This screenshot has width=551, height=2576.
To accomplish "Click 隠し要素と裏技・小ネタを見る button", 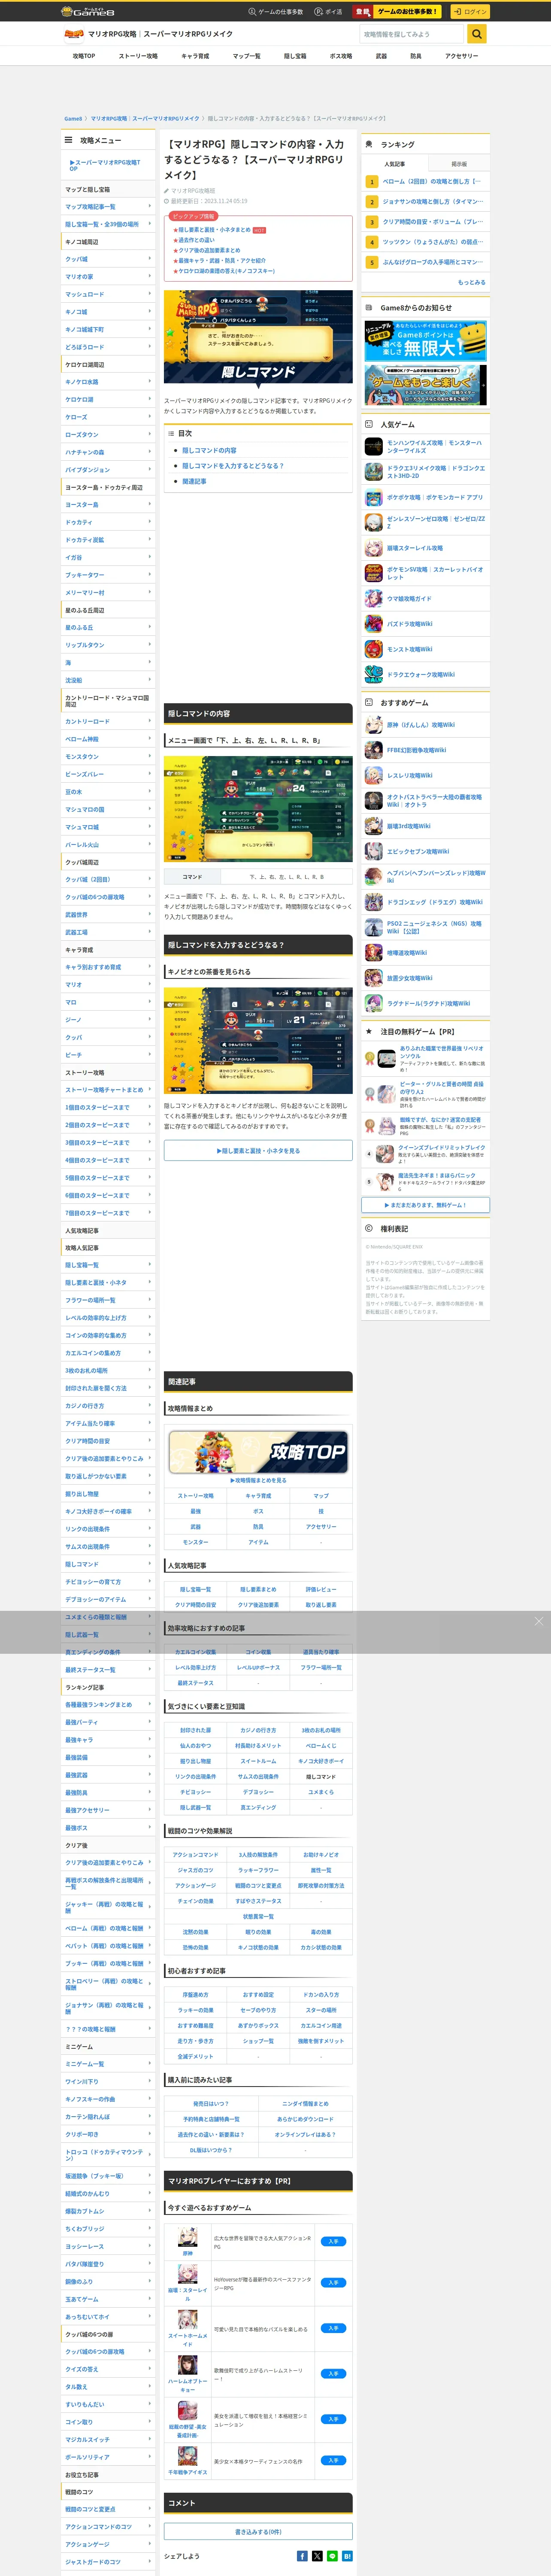I will click(x=258, y=1151).
